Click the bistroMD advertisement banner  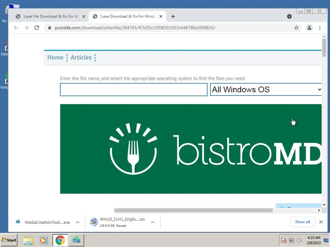[x=191, y=149]
